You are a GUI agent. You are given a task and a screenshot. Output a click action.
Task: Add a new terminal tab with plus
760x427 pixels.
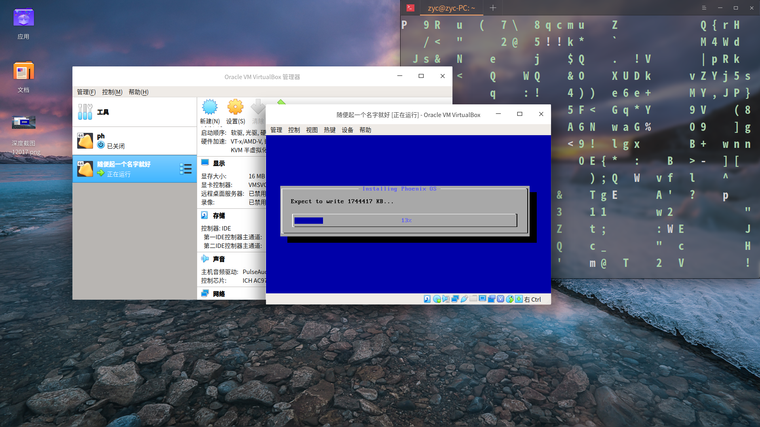point(493,8)
